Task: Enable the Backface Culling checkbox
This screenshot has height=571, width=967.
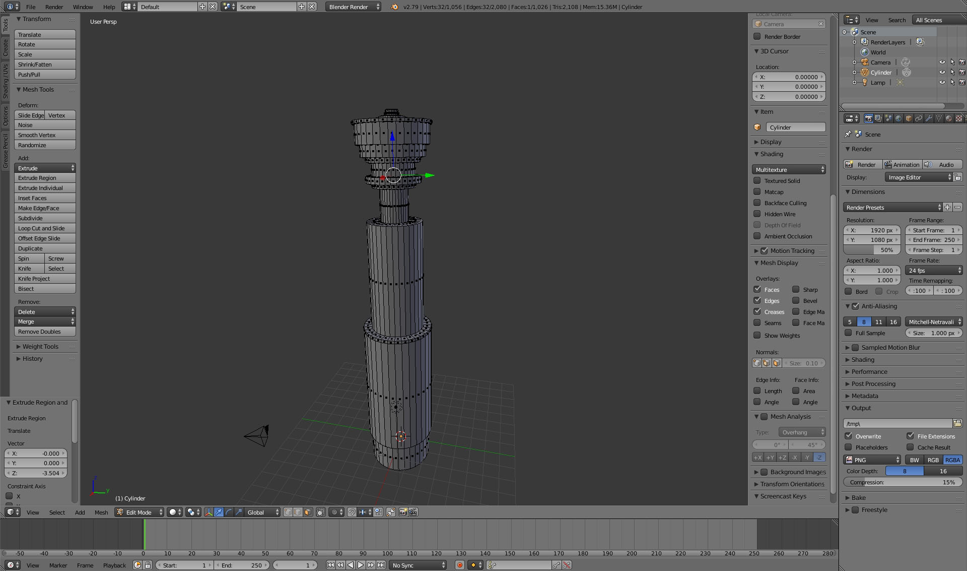Action: click(x=757, y=203)
